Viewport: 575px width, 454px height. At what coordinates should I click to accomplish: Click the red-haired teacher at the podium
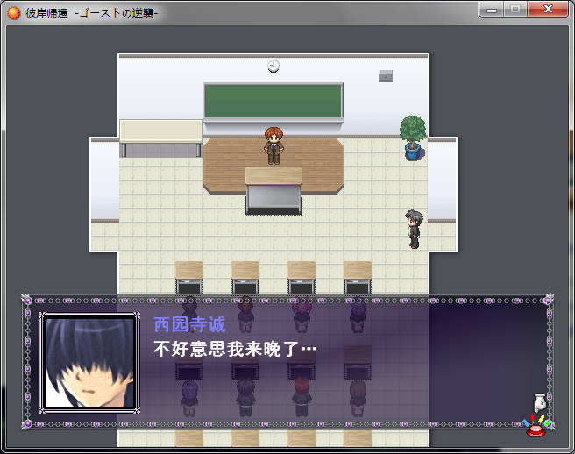pyautogui.click(x=273, y=145)
